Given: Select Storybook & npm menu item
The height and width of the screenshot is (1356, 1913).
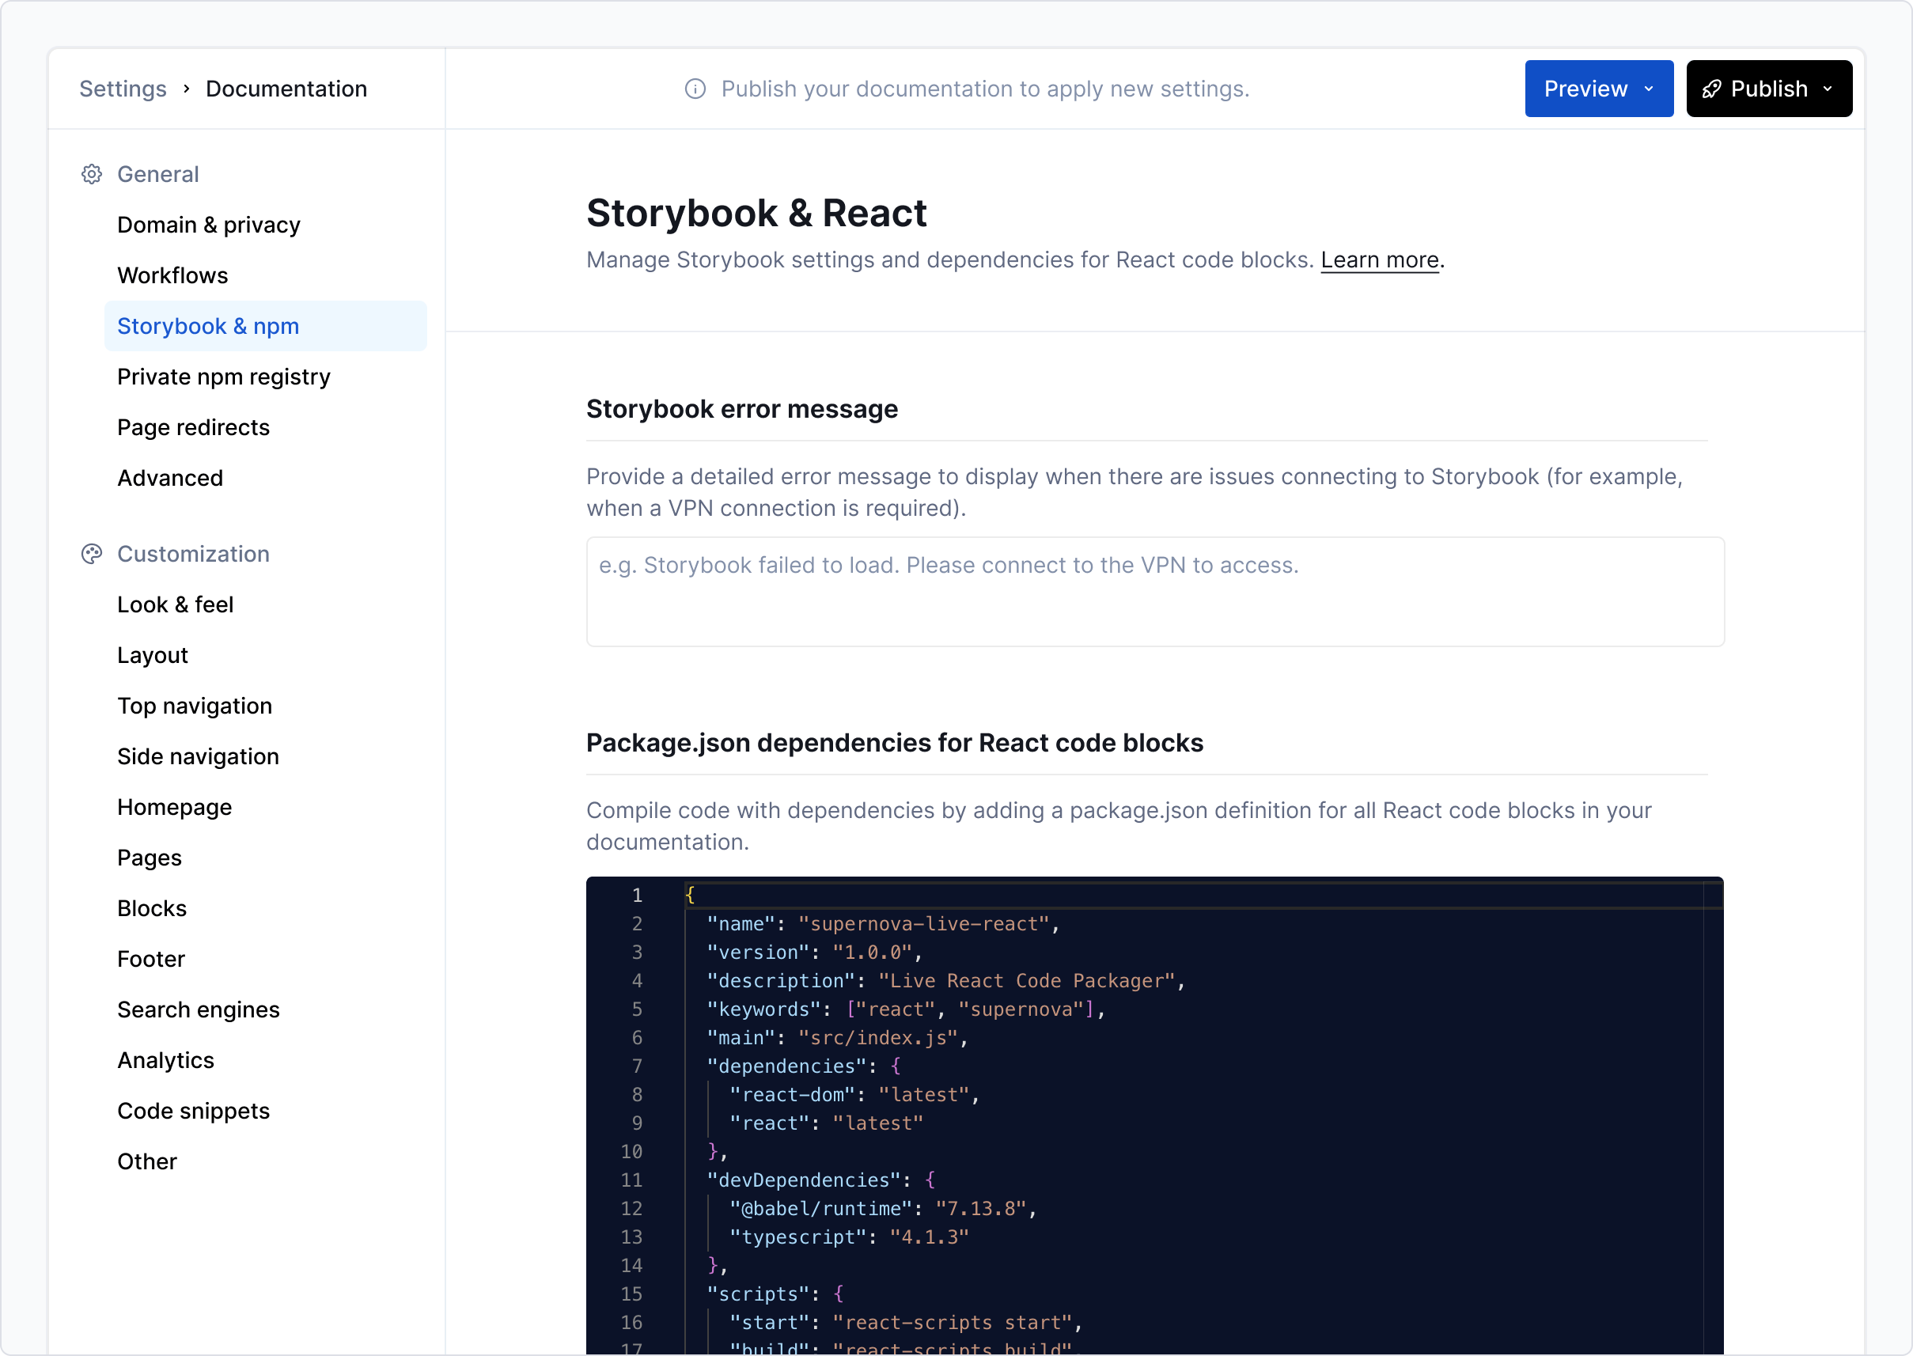Looking at the screenshot, I should pyautogui.click(x=266, y=326).
